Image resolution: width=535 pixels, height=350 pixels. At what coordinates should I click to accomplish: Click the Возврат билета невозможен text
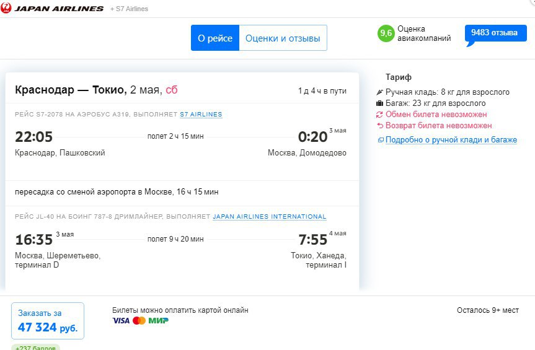439,125
